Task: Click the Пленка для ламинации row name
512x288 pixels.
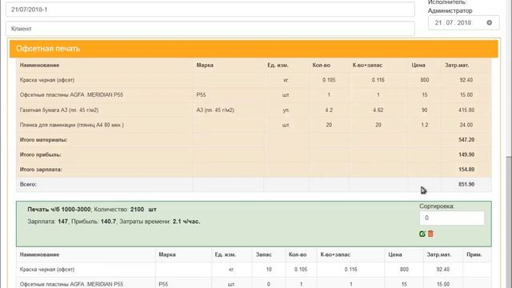Action: [x=71, y=125]
